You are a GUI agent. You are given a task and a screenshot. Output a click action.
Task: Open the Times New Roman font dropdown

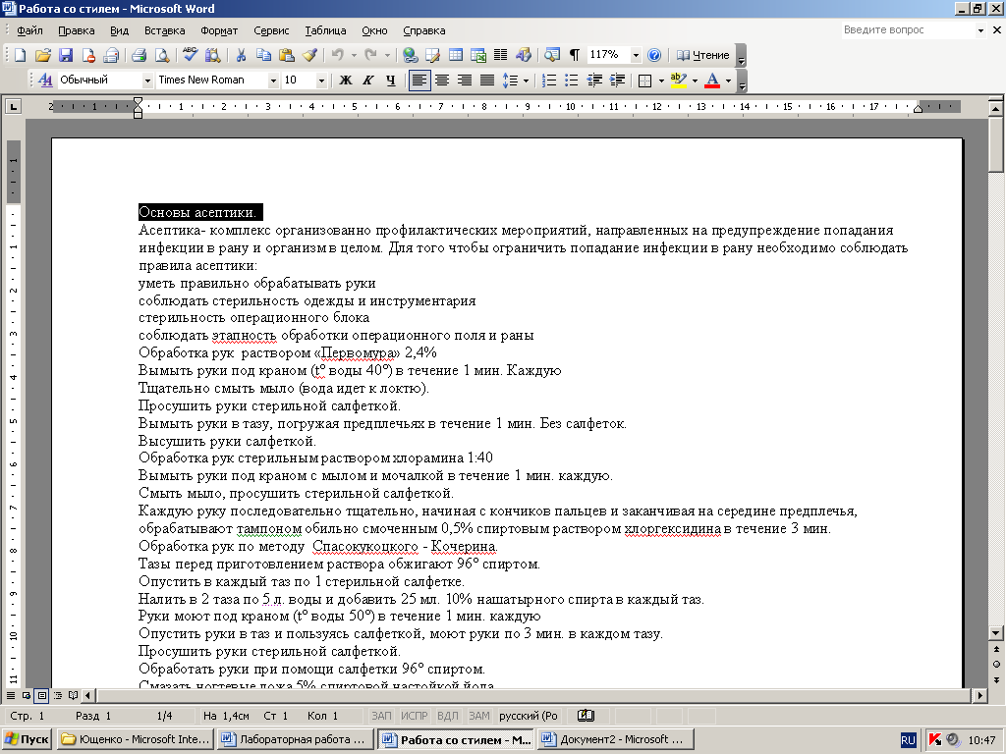point(273,81)
